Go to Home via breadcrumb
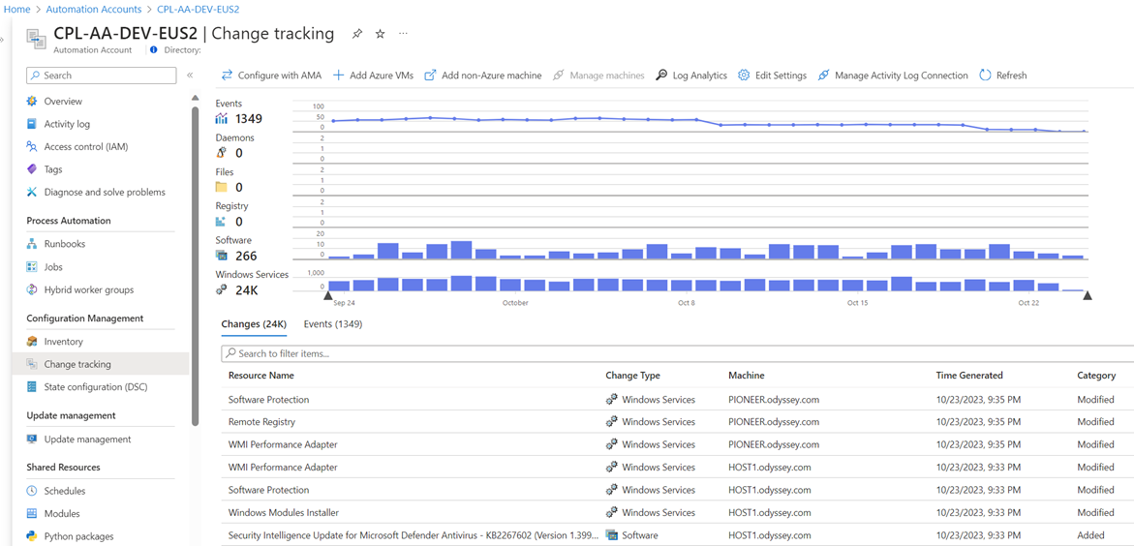 pyautogui.click(x=16, y=10)
